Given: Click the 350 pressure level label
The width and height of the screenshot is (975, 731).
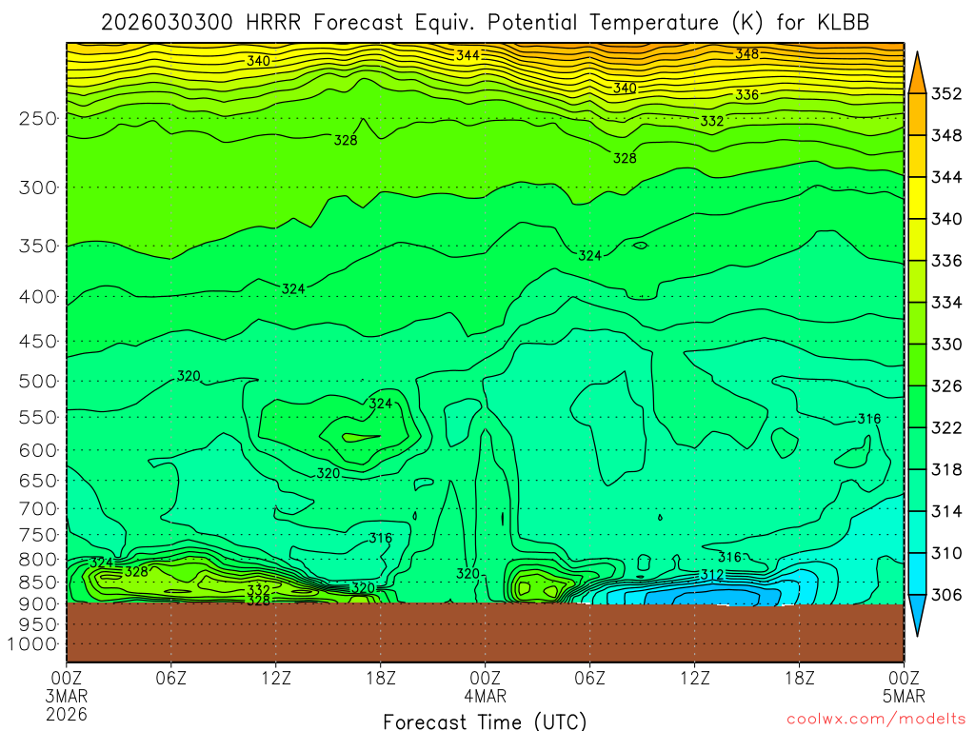Looking at the screenshot, I should (38, 246).
